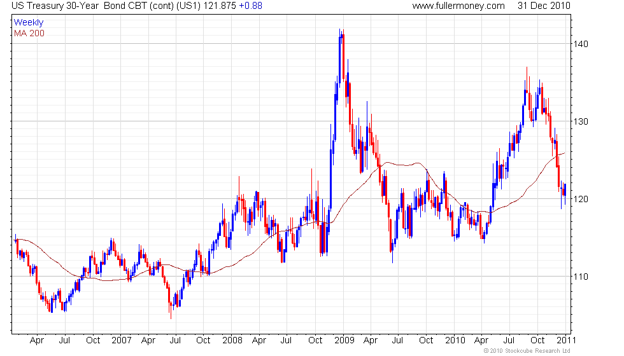Click the price change +0.88
Screen dimensions: 624x356
(251, 6)
